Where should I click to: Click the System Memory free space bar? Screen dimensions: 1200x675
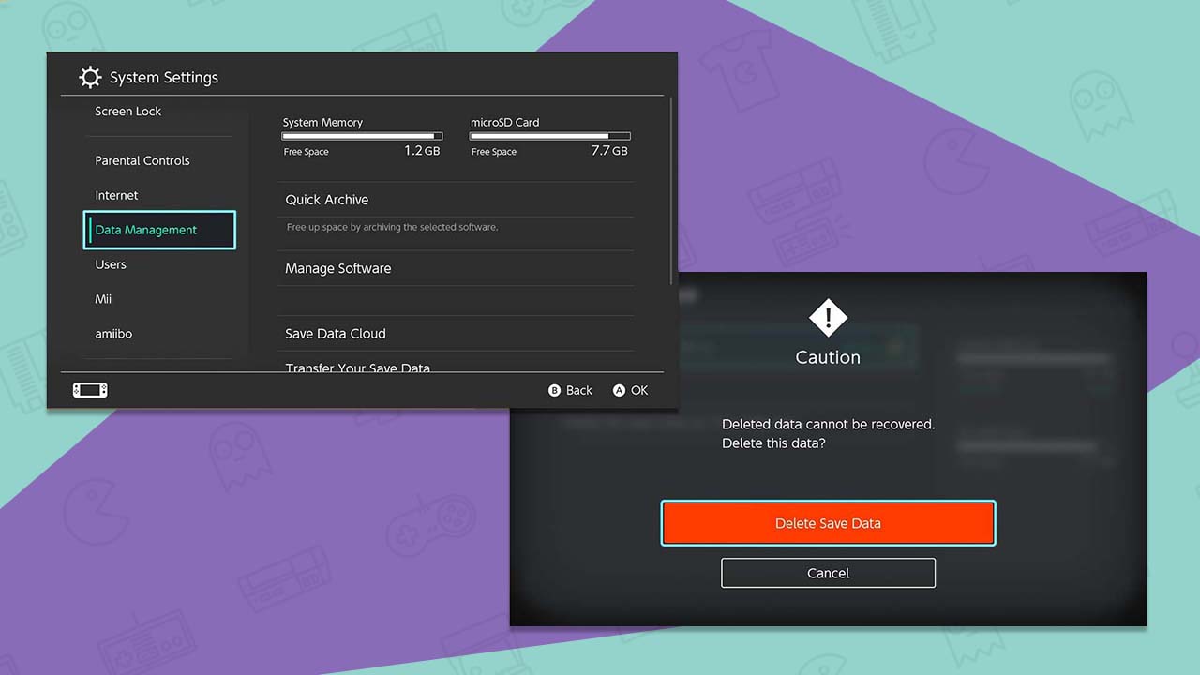[362, 136]
